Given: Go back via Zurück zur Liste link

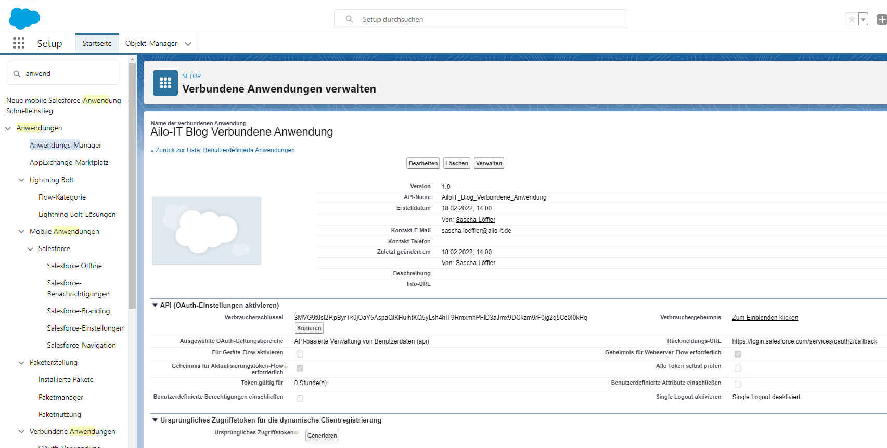Looking at the screenshot, I should coord(223,150).
